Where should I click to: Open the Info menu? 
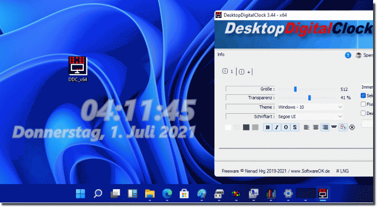[221, 55]
